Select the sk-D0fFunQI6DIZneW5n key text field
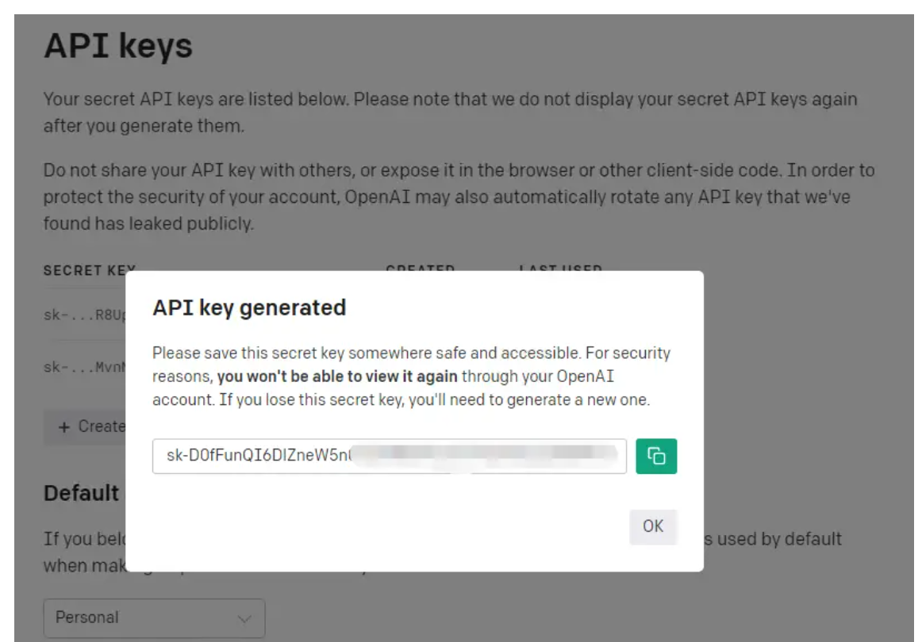The image size is (922, 642). coord(390,456)
